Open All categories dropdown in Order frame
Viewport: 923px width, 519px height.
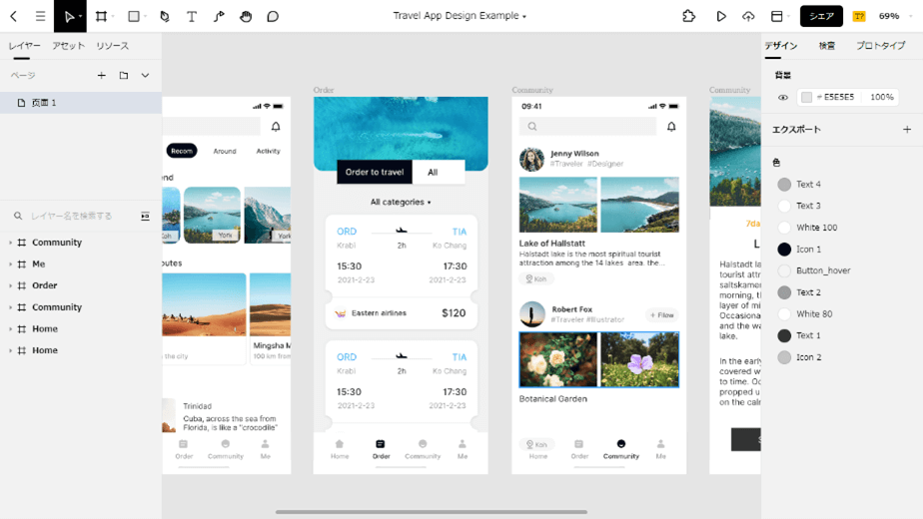(401, 202)
